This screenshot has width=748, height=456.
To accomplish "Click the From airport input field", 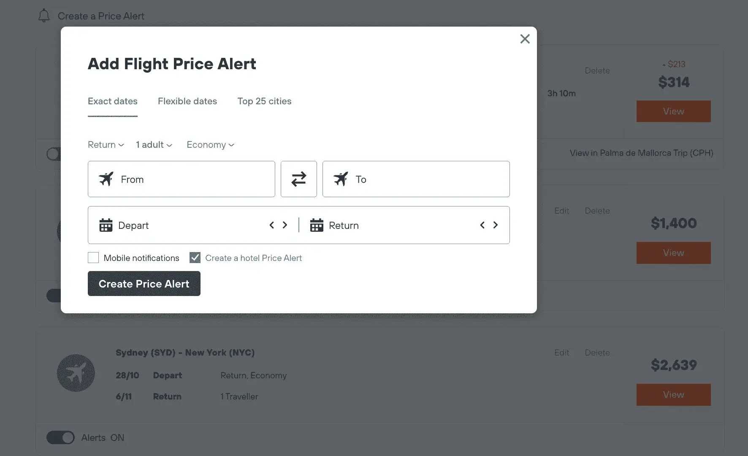I will [182, 179].
